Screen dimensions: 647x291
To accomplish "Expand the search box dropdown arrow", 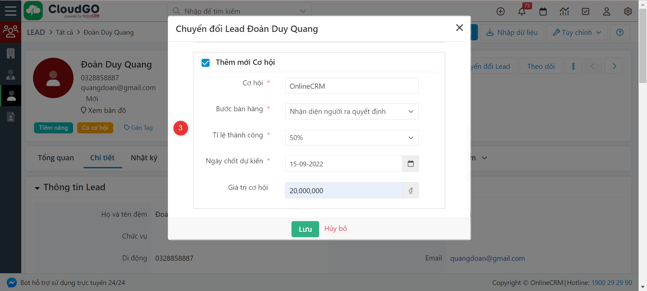I will [x=303, y=11].
